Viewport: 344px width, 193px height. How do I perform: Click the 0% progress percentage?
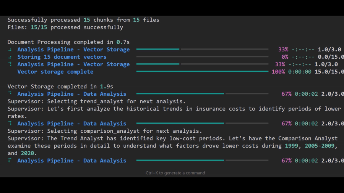coord(285,57)
